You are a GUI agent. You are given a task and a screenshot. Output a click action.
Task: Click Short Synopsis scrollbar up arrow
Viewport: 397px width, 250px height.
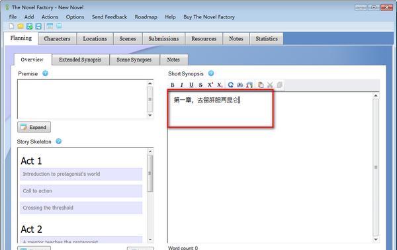click(x=376, y=95)
